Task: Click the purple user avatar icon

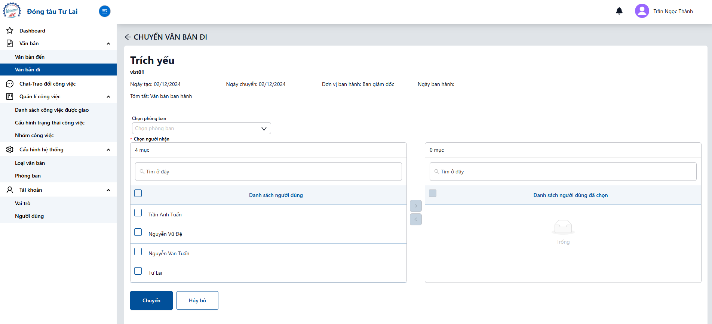Action: (x=642, y=11)
